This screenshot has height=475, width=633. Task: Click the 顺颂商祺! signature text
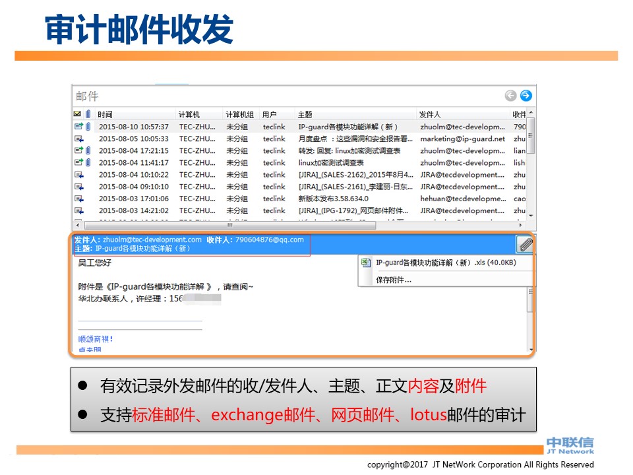[x=96, y=339]
